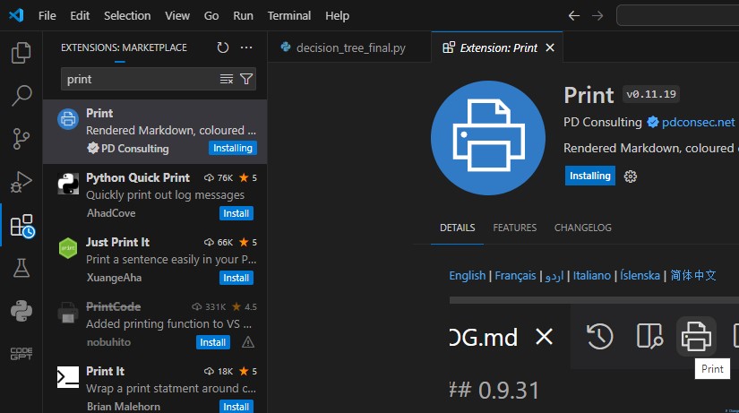Open the Íslenska readme link
The image size is (739, 413).
click(x=640, y=275)
